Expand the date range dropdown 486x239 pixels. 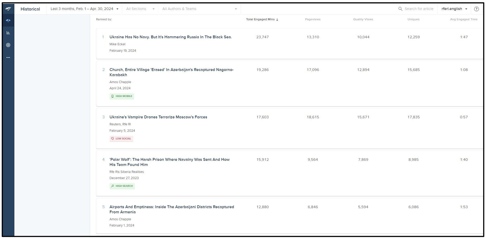click(84, 9)
